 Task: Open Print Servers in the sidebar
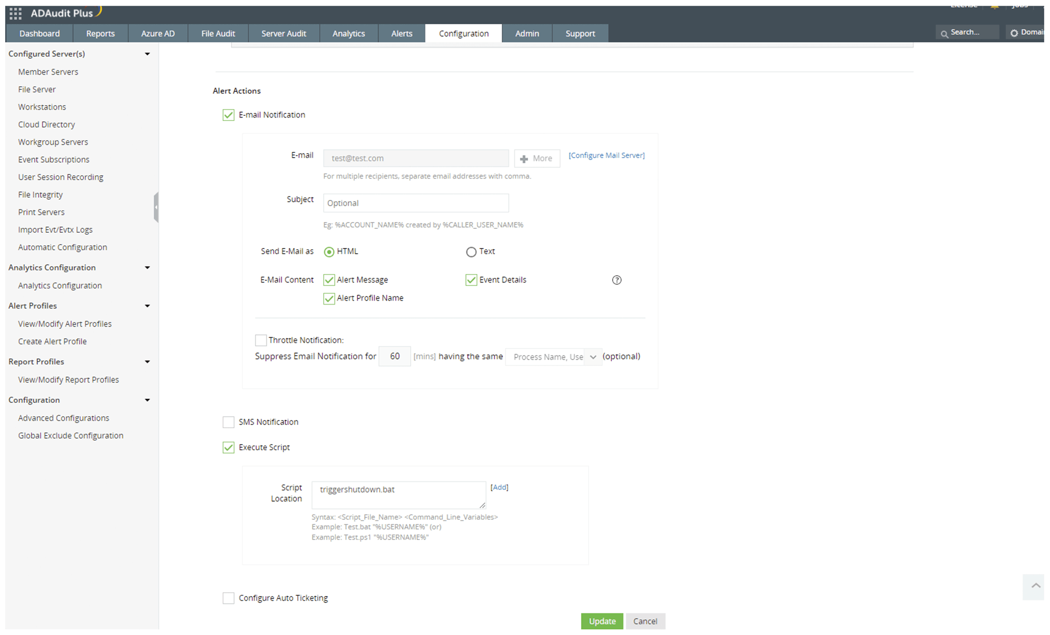[41, 212]
